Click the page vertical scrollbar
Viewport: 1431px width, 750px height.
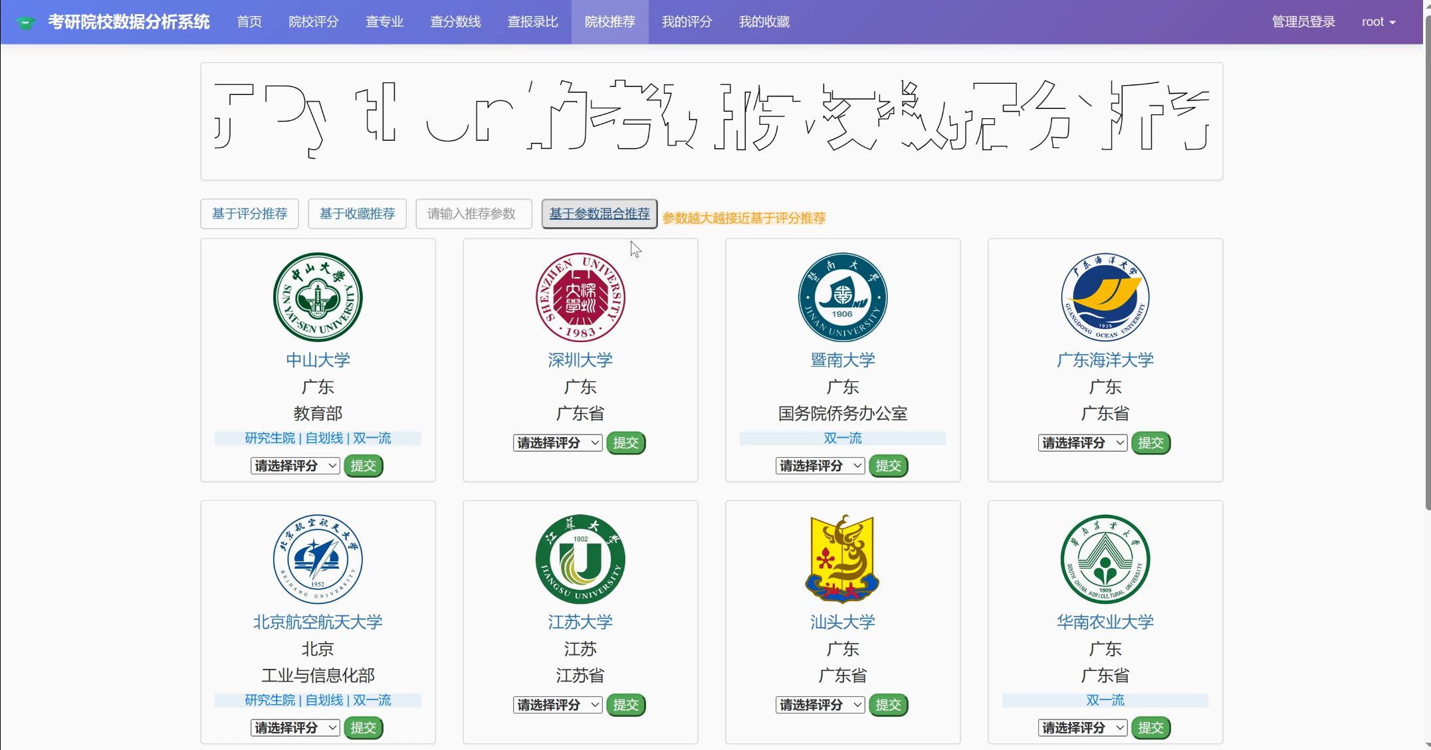(1427, 262)
